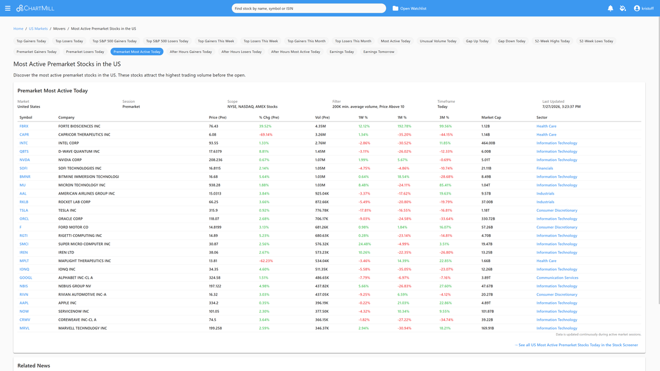The image size is (660, 371).
Task: Click Consumer Discretionary sector for Tesla
Action: tap(557, 211)
